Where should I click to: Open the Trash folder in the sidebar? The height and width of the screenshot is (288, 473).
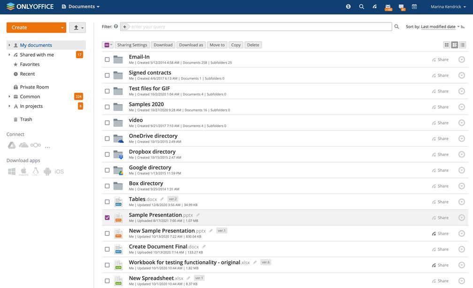[26, 119]
